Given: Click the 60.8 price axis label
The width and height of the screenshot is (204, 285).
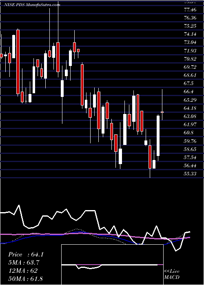Looking at the screenshot, I should (188, 133).
